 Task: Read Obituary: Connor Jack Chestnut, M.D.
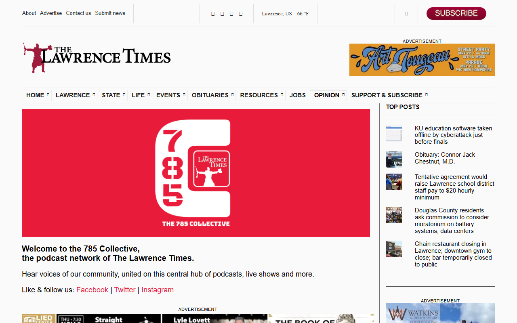coord(445,158)
